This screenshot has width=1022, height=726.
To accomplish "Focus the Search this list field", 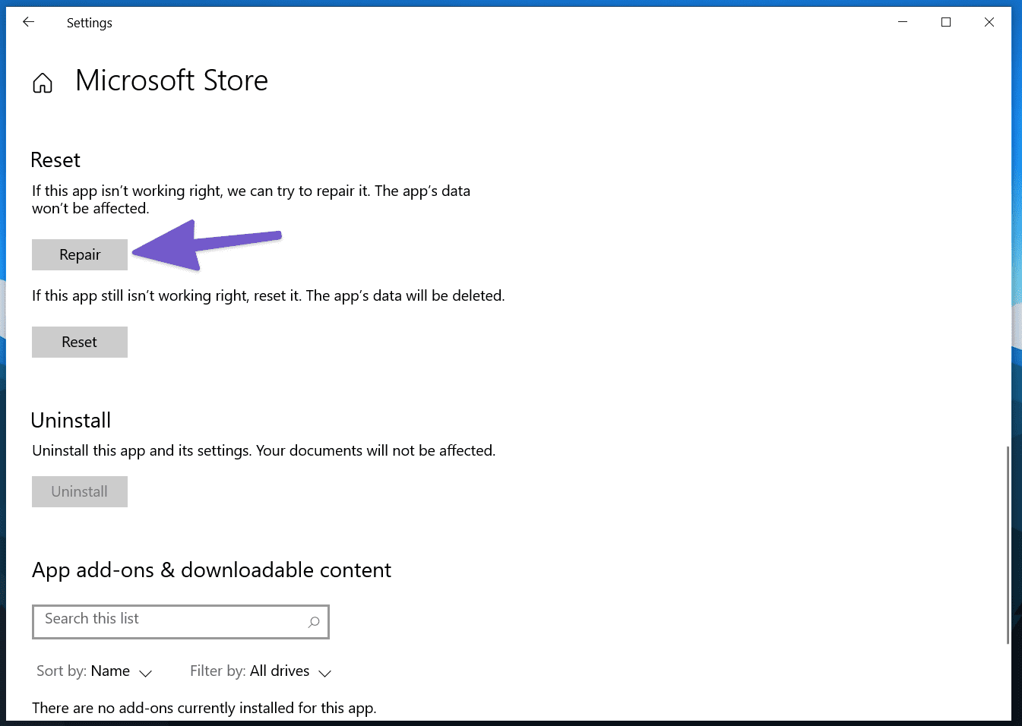I will point(181,621).
